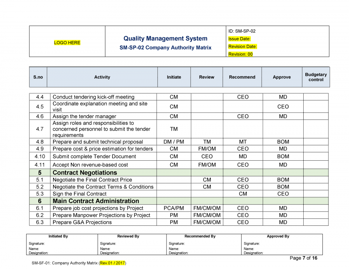Click the Page 7 of 16 indicator

(303, 258)
